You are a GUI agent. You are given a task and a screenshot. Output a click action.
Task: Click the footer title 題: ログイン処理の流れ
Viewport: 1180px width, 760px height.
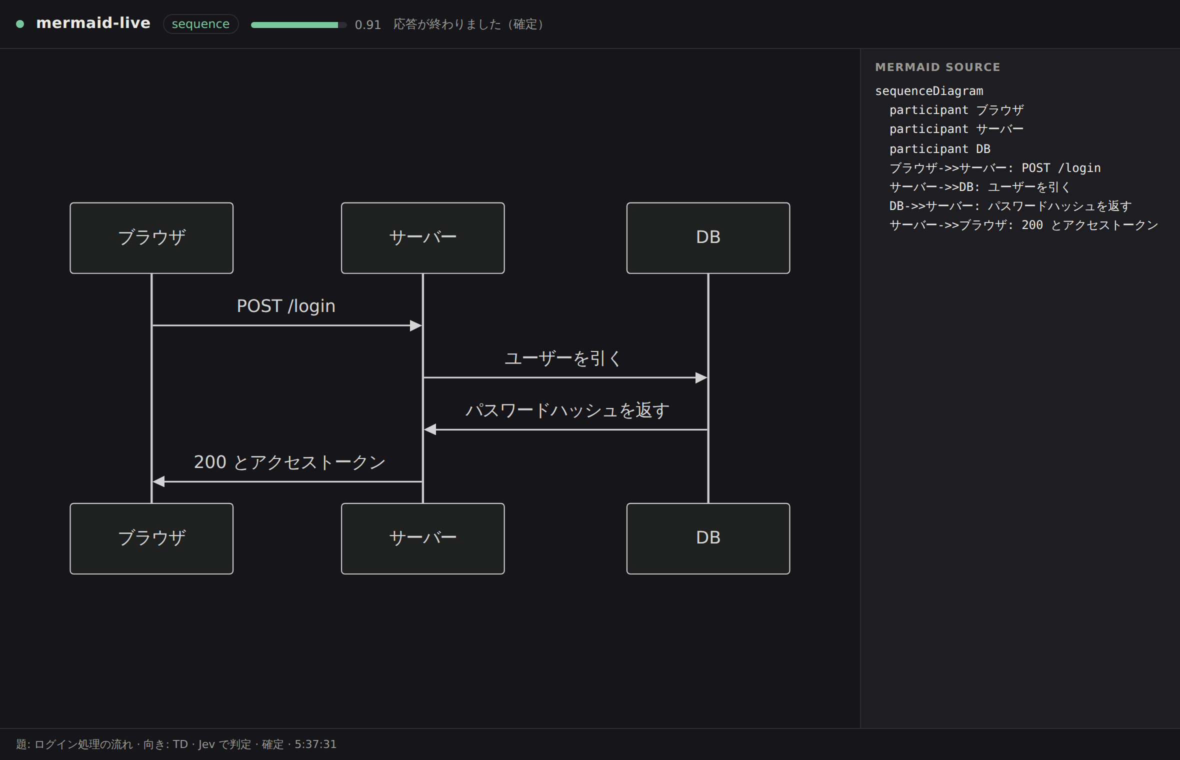coord(74,744)
